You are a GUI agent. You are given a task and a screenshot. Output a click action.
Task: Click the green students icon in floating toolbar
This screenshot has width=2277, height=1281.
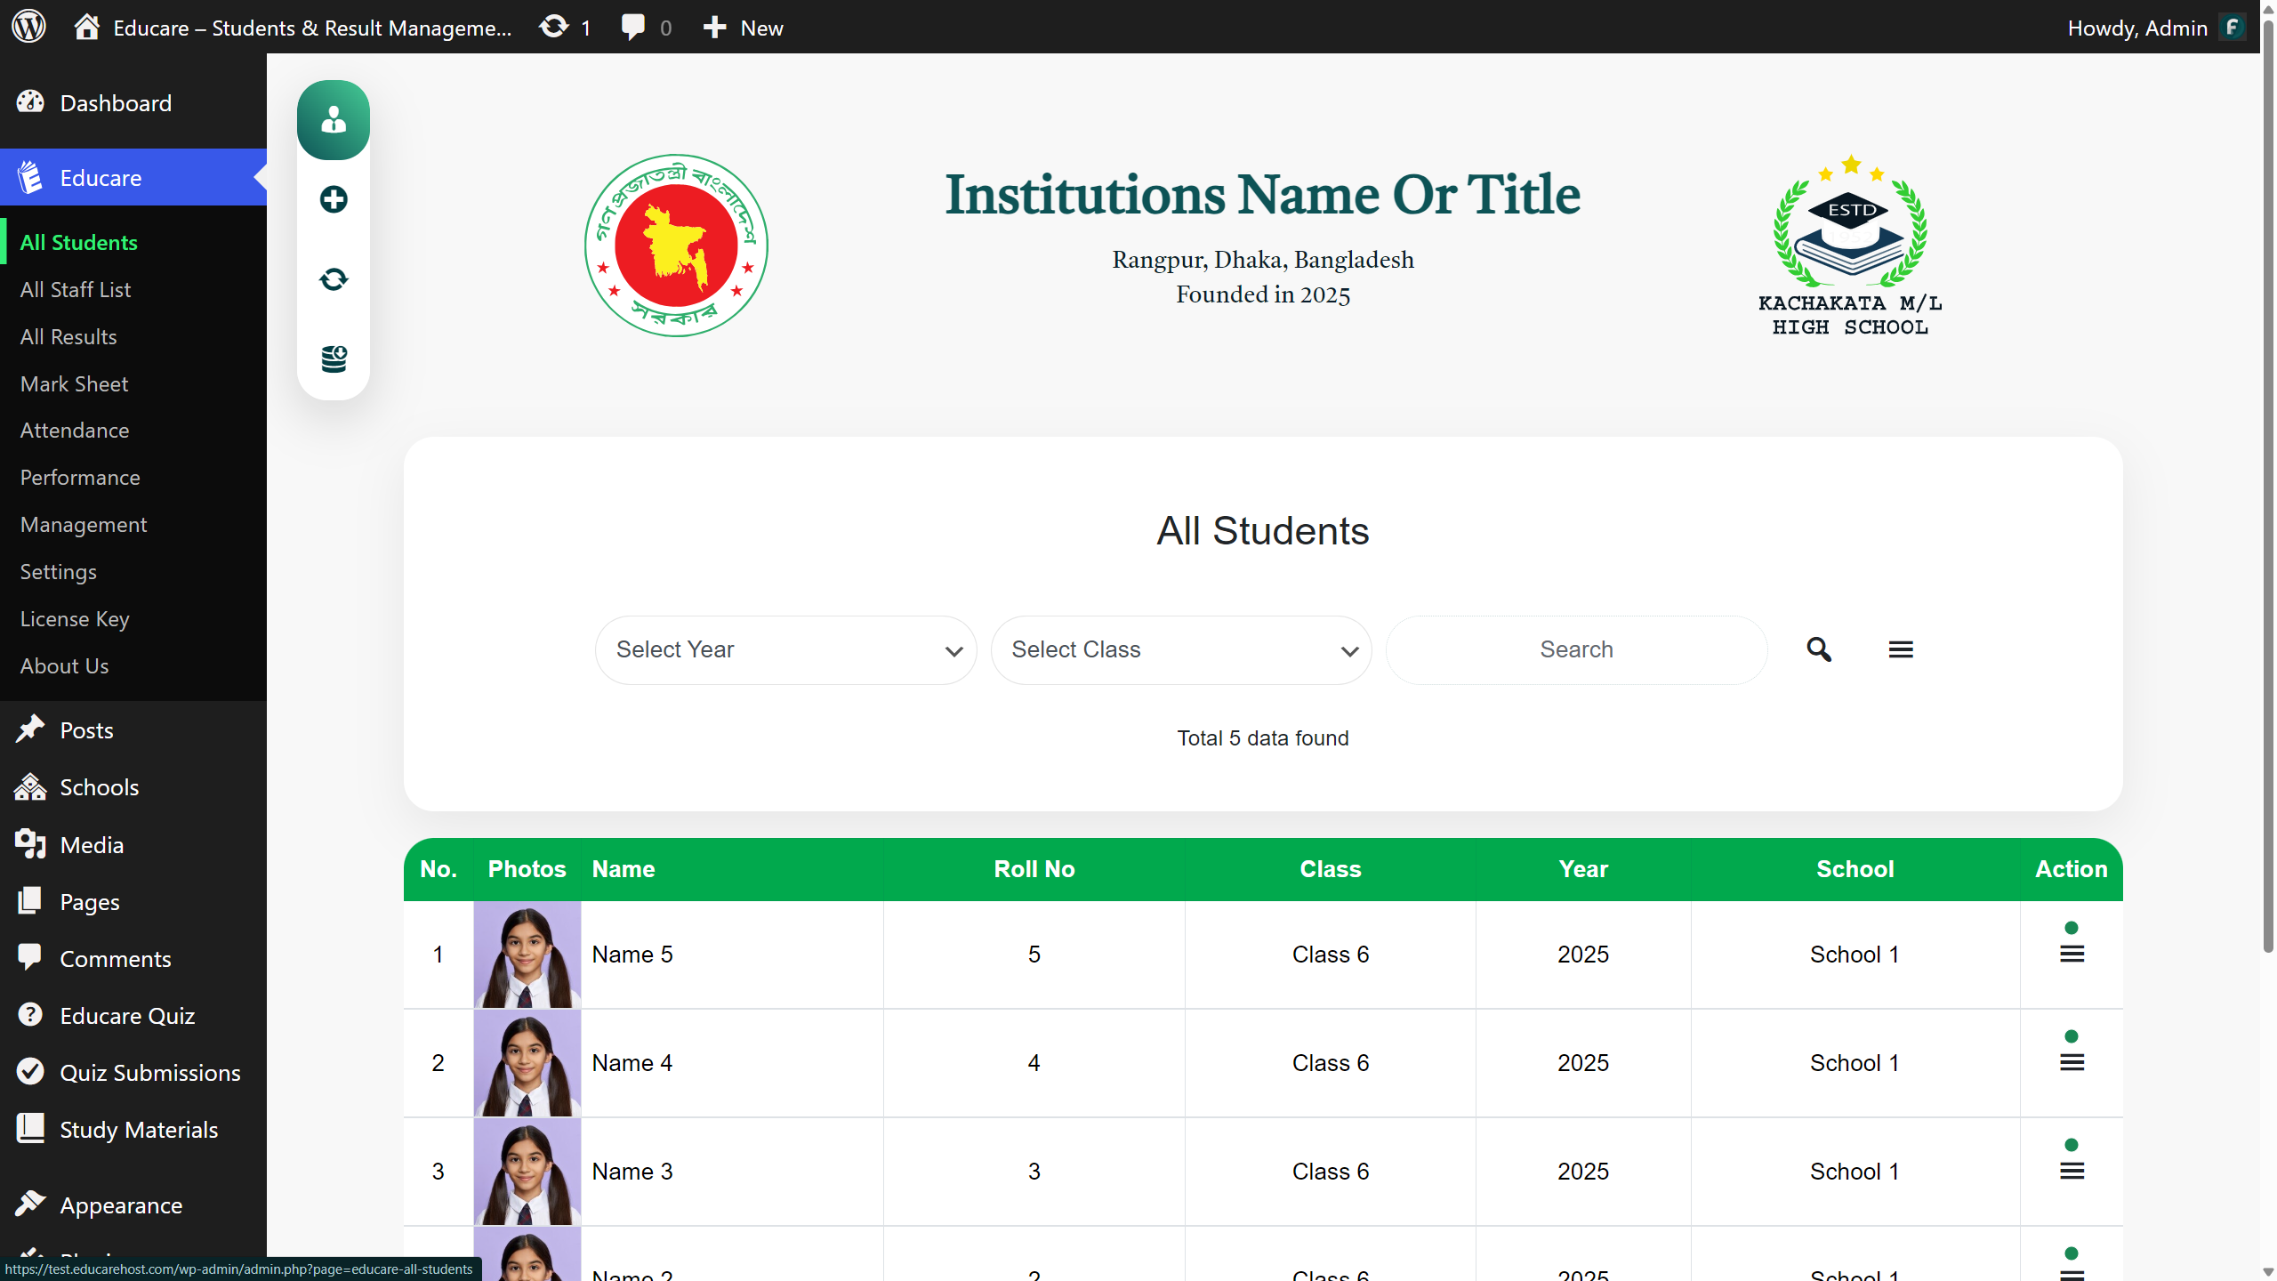pos(334,120)
